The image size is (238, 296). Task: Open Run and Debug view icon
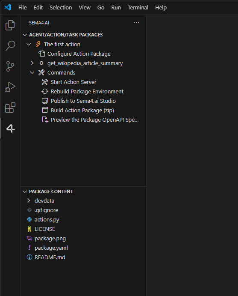pos(10,87)
